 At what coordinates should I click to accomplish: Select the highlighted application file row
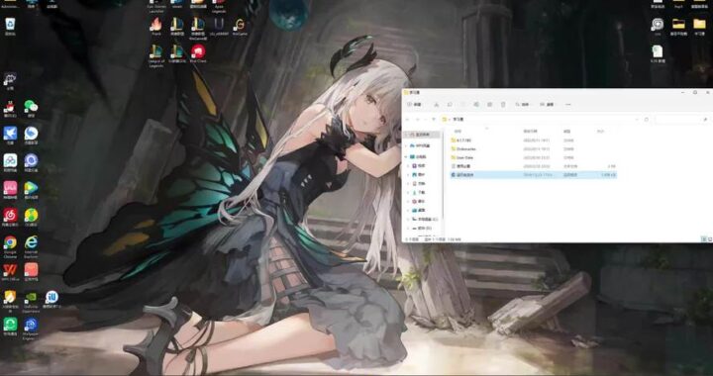pos(533,174)
